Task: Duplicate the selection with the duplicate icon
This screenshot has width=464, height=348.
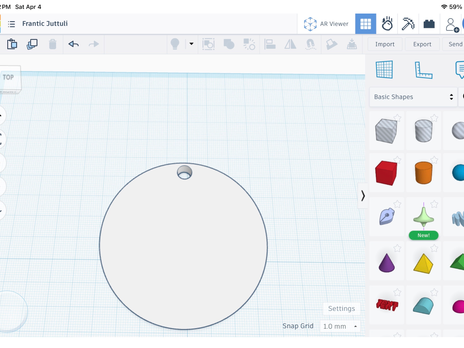Action: (x=32, y=44)
